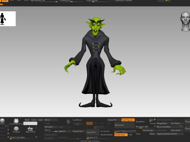Click the Edgeloop Masked Border button
Viewport: 190px width, 142px height.
click(170, 134)
